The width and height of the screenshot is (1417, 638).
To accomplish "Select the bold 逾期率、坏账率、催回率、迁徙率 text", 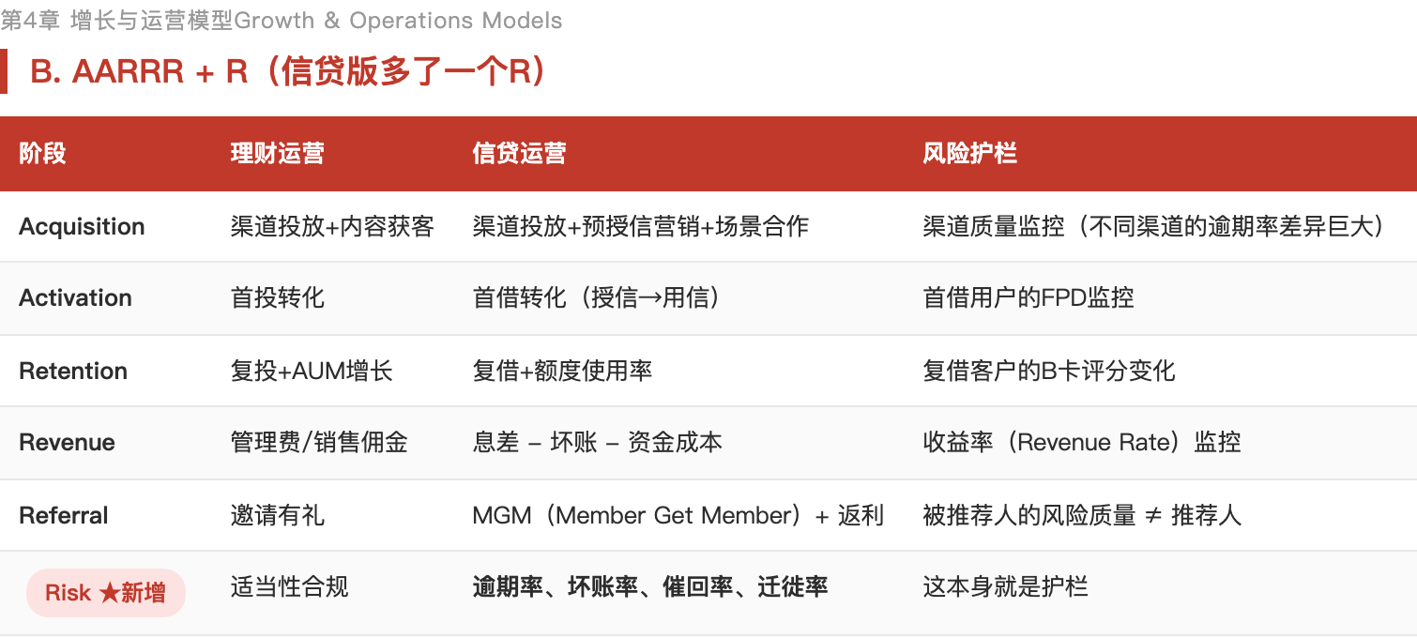I will pyautogui.click(x=649, y=587).
